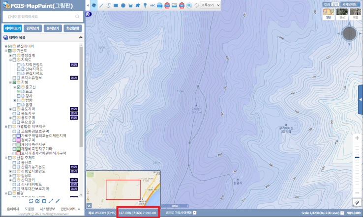Expand the 방향 tree node
Image resolution: width=364 pixels, height=218 pixels.
[x=15, y=100]
